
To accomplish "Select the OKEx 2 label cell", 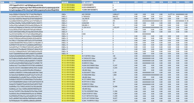I will (65, 17).
